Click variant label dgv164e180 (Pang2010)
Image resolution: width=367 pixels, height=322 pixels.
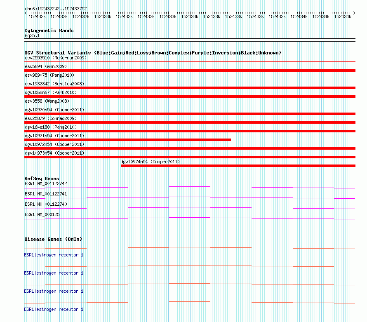point(51,127)
